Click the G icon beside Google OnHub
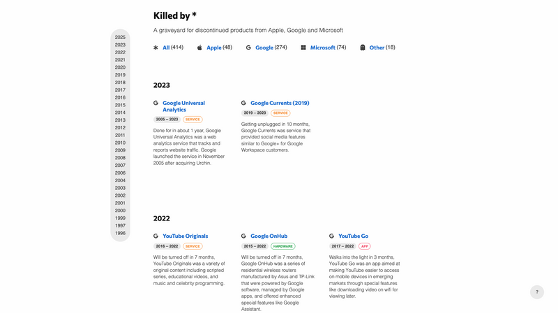This screenshot has width=558, height=313. (x=243, y=236)
